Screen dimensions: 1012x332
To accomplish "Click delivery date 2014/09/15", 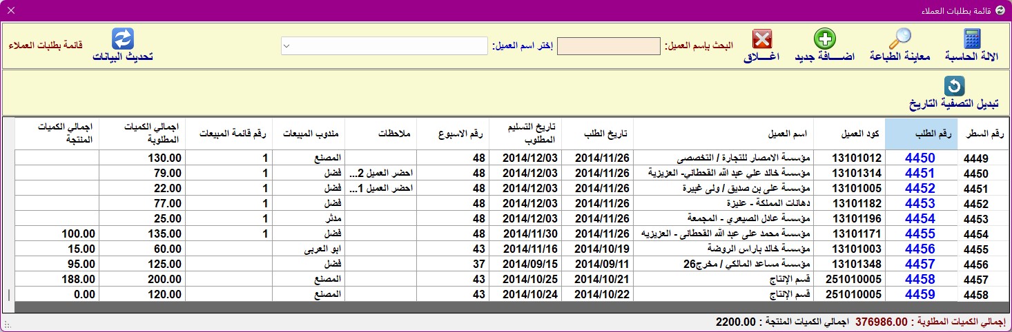I will (x=525, y=264).
